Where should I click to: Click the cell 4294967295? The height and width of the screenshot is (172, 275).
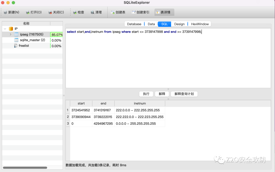103,124
